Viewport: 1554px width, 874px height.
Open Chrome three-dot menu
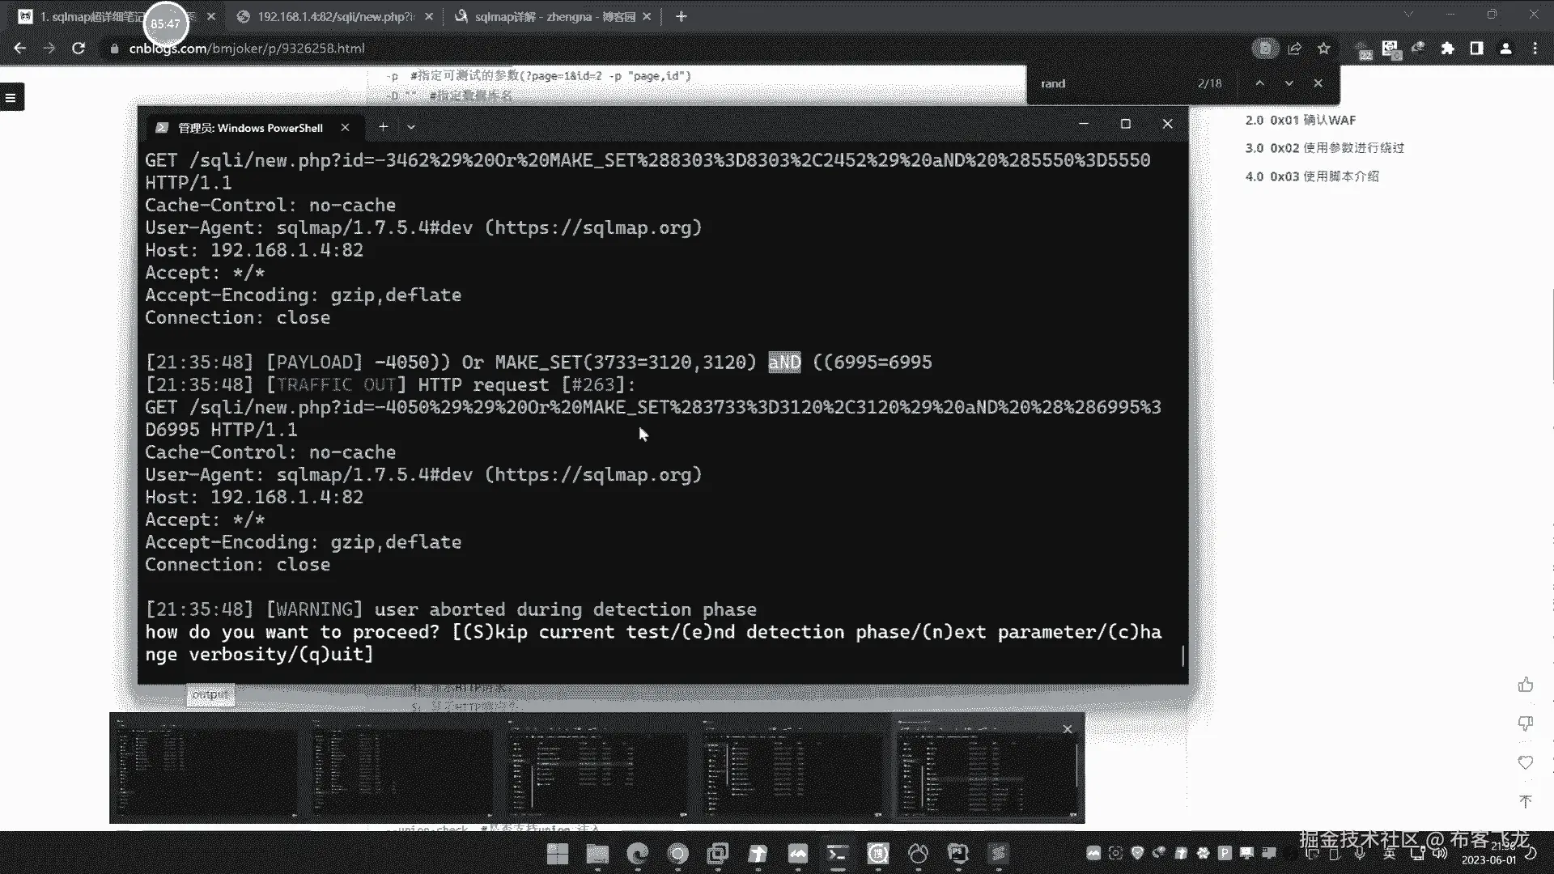point(1535,49)
